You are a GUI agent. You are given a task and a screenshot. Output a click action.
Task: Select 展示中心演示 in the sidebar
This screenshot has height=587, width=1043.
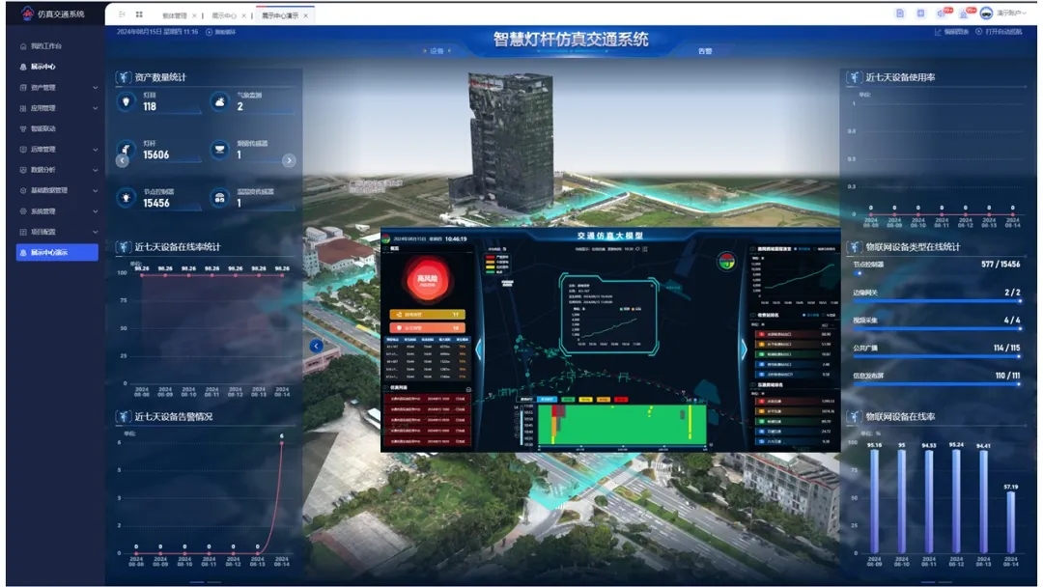[58, 253]
